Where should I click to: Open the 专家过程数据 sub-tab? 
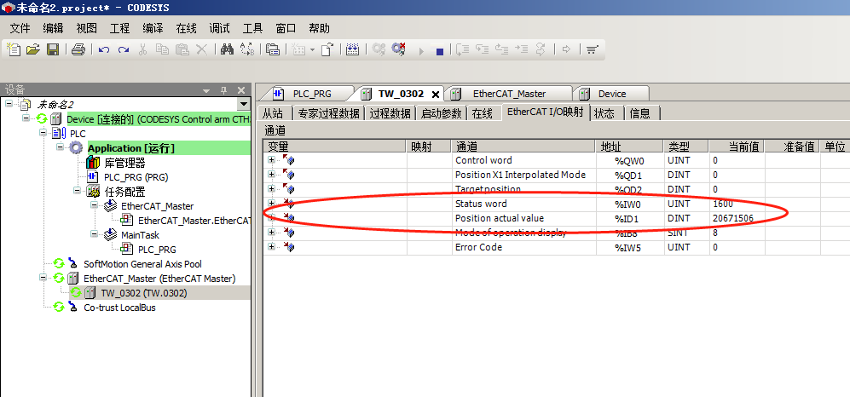[328, 113]
